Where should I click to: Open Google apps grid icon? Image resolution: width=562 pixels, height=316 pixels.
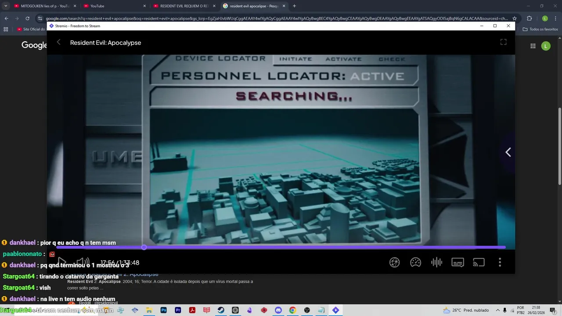533,46
